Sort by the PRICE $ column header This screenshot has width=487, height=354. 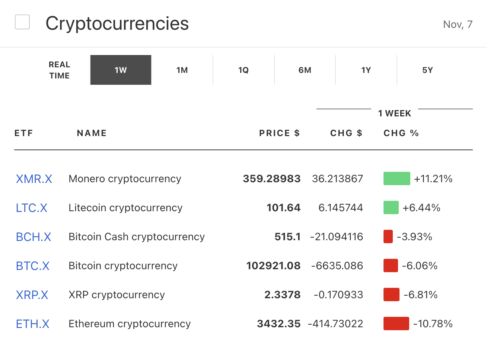pyautogui.click(x=279, y=133)
